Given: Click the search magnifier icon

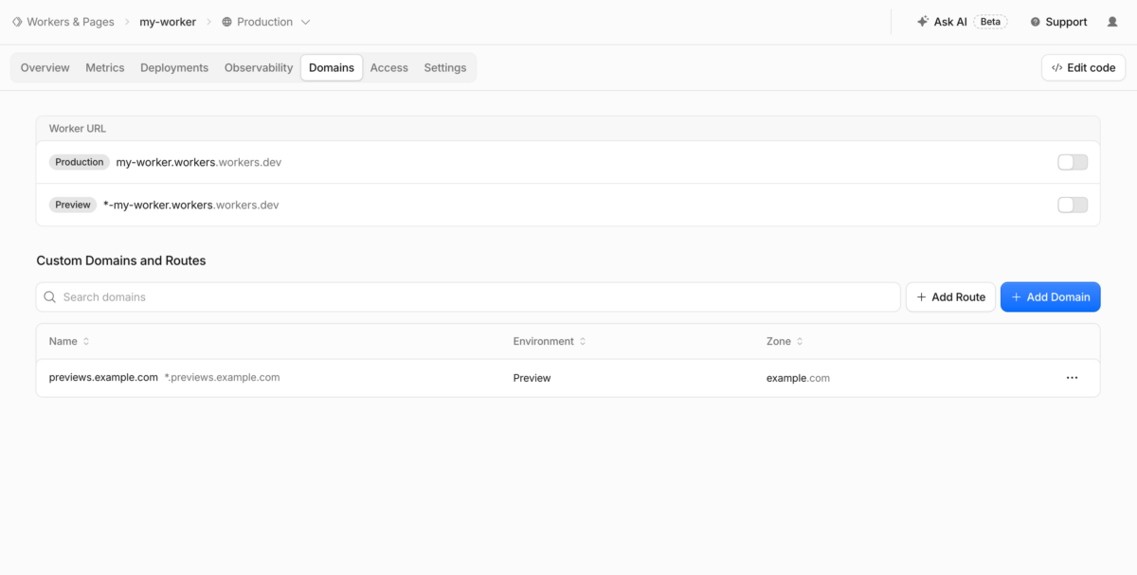Looking at the screenshot, I should pyautogui.click(x=50, y=296).
